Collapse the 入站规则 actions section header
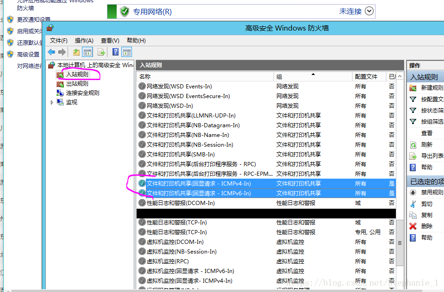The height and width of the screenshot is (292, 444). [426, 77]
